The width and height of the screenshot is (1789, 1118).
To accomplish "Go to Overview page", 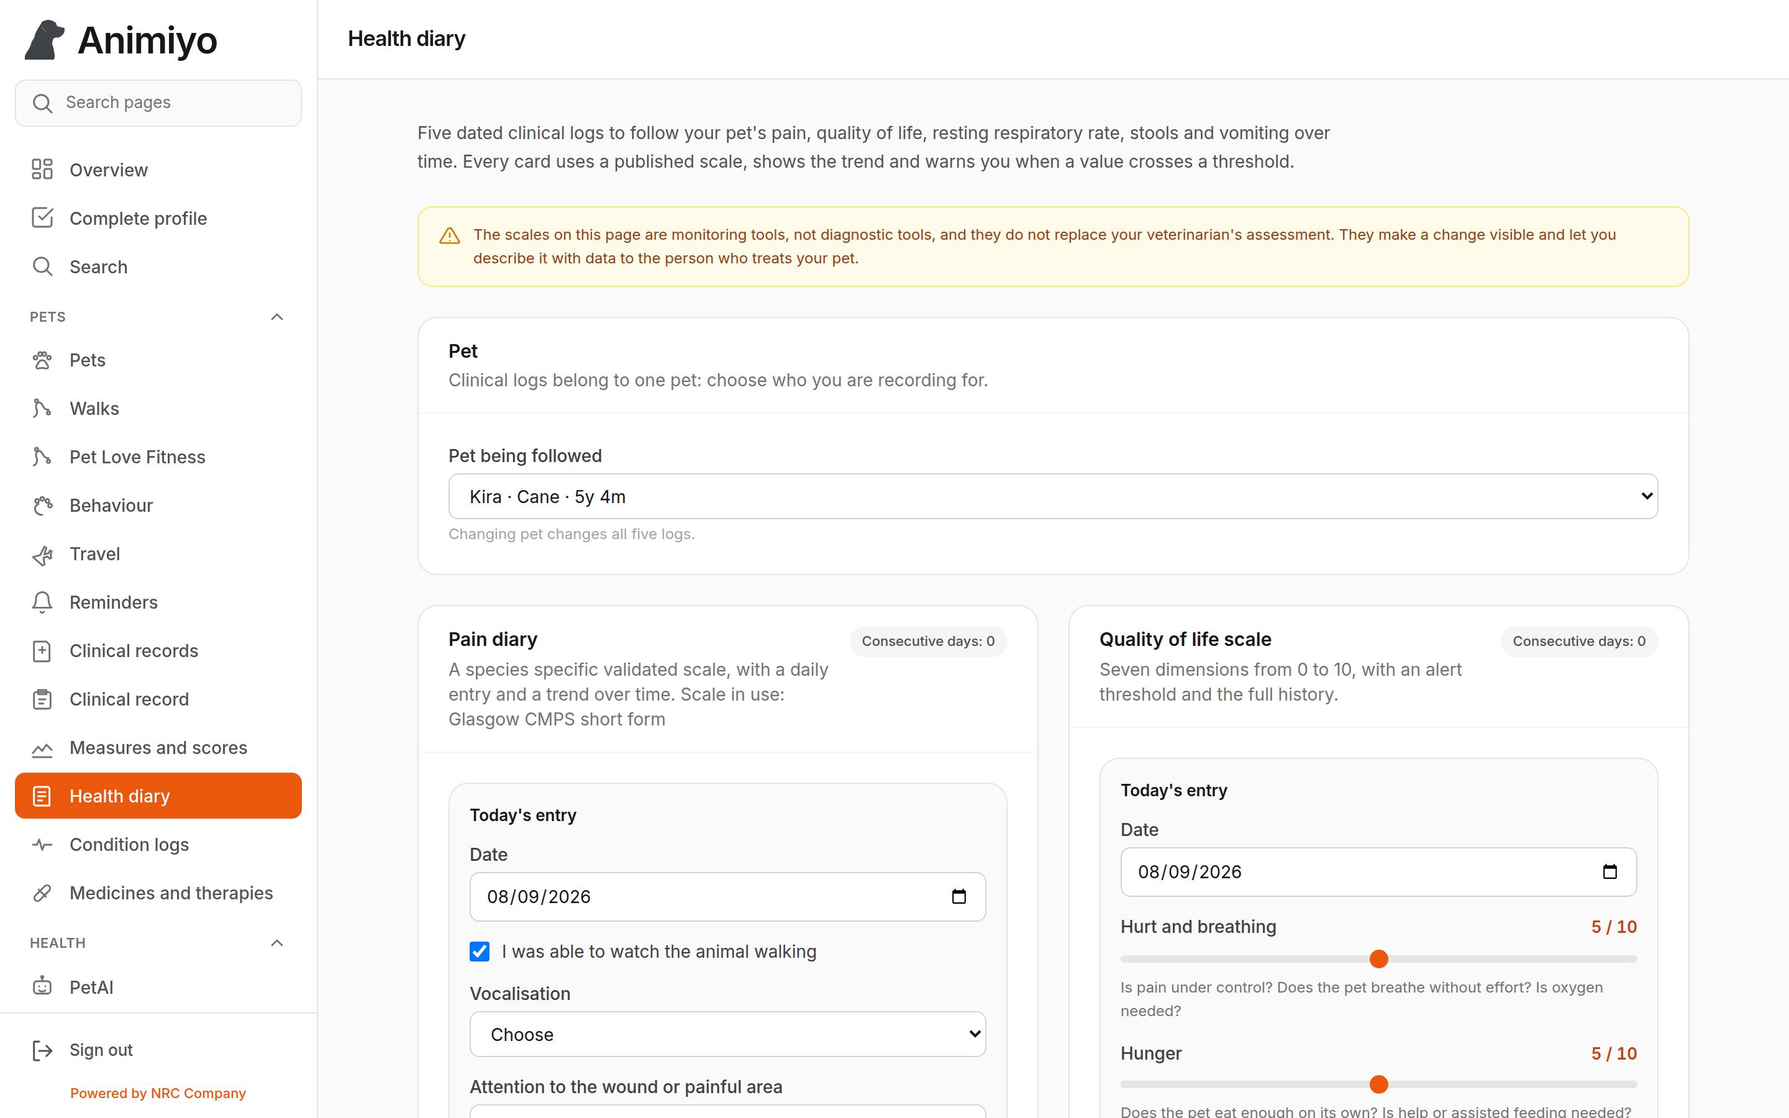I will pyautogui.click(x=158, y=170).
